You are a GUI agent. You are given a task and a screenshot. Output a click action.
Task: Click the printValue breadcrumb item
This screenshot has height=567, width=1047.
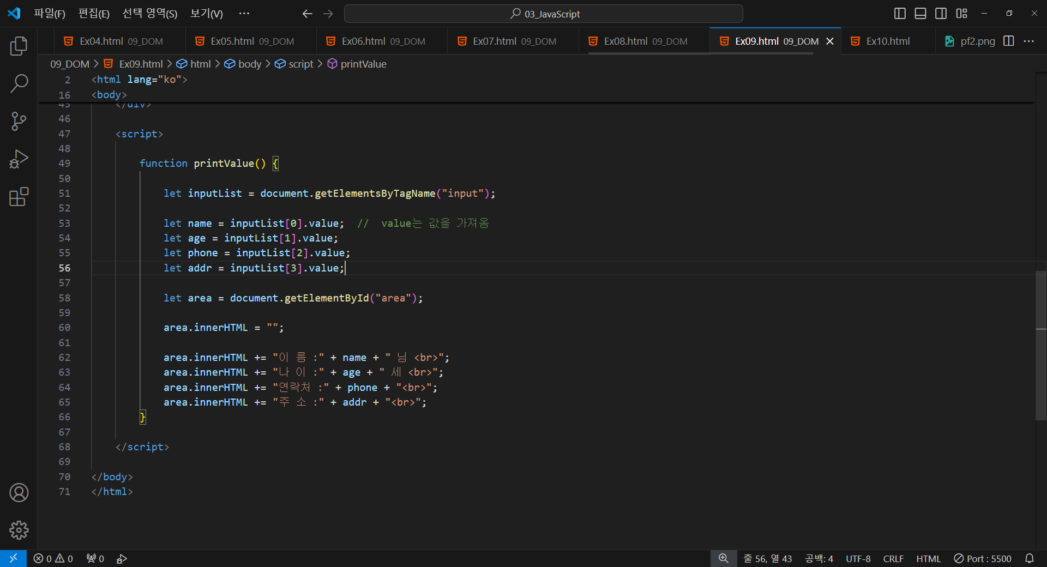click(x=357, y=64)
